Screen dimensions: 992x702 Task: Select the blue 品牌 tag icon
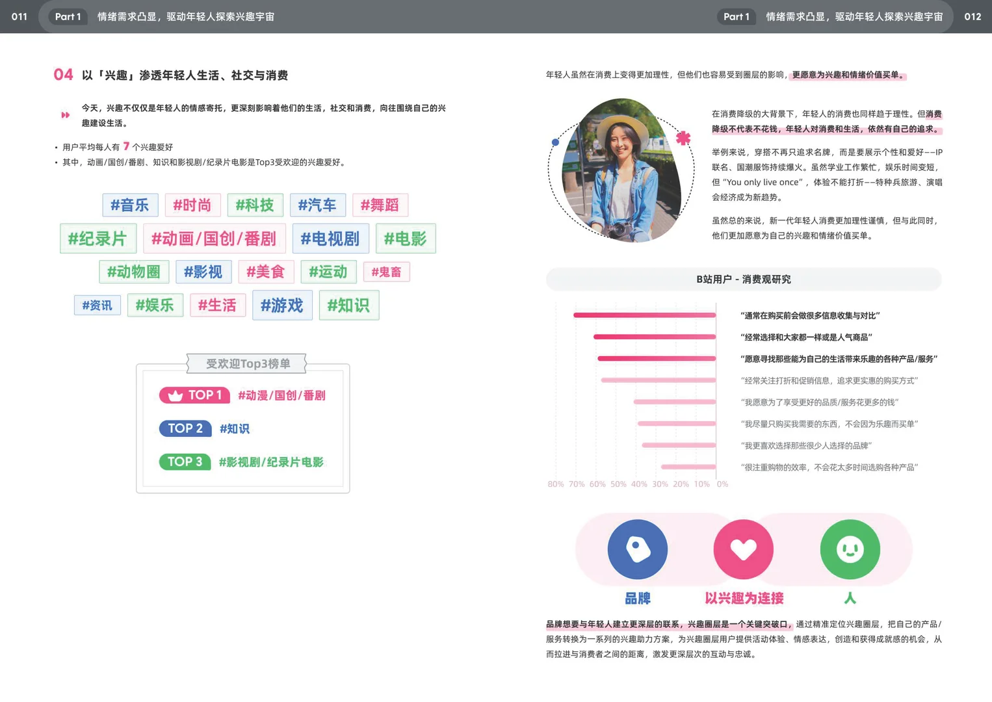[637, 549]
